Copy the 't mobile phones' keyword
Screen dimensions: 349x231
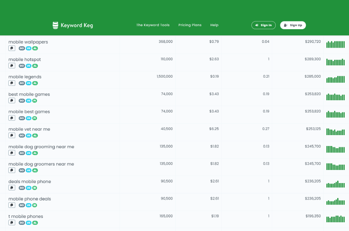12,223
